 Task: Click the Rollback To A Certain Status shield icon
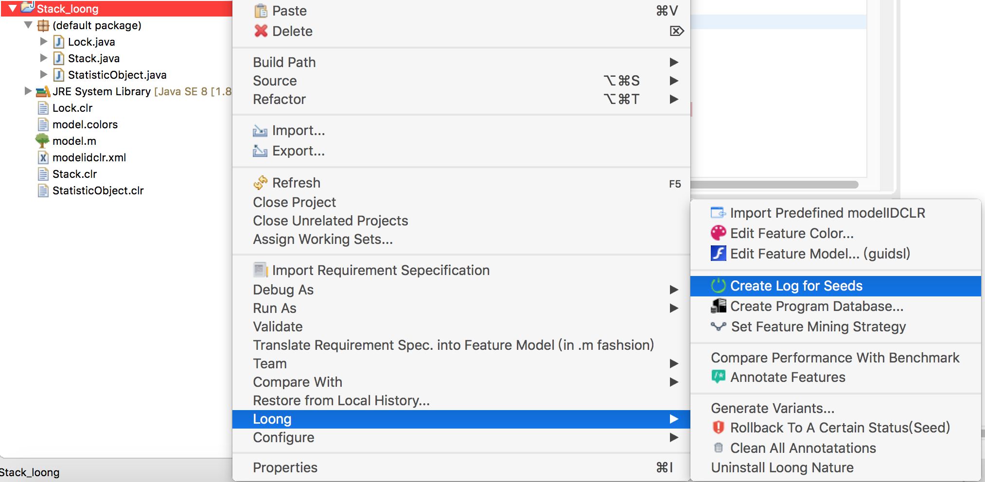[718, 428]
